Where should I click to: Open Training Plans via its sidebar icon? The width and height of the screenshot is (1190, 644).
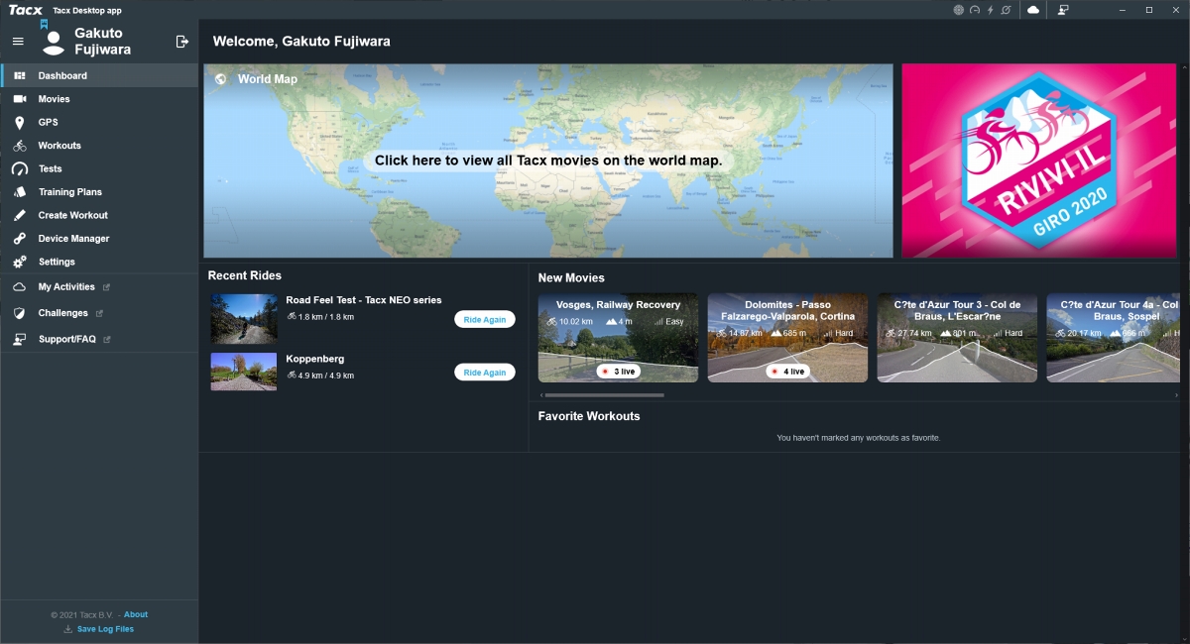[x=20, y=192]
